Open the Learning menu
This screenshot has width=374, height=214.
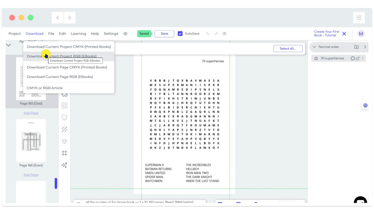[78, 34]
